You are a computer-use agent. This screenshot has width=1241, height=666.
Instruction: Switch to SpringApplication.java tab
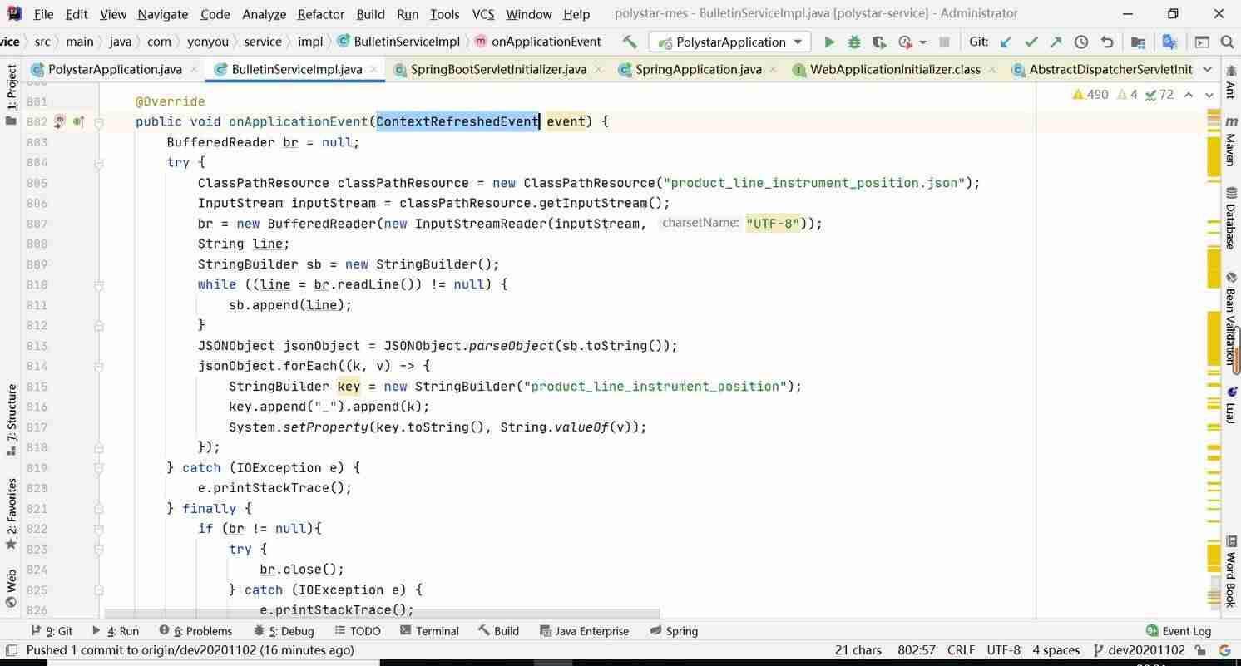[x=690, y=69]
